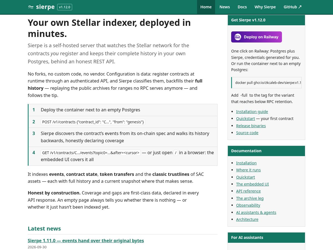Open the Release binaries link
Screen dimensions: 333x250
click(x=251, y=126)
